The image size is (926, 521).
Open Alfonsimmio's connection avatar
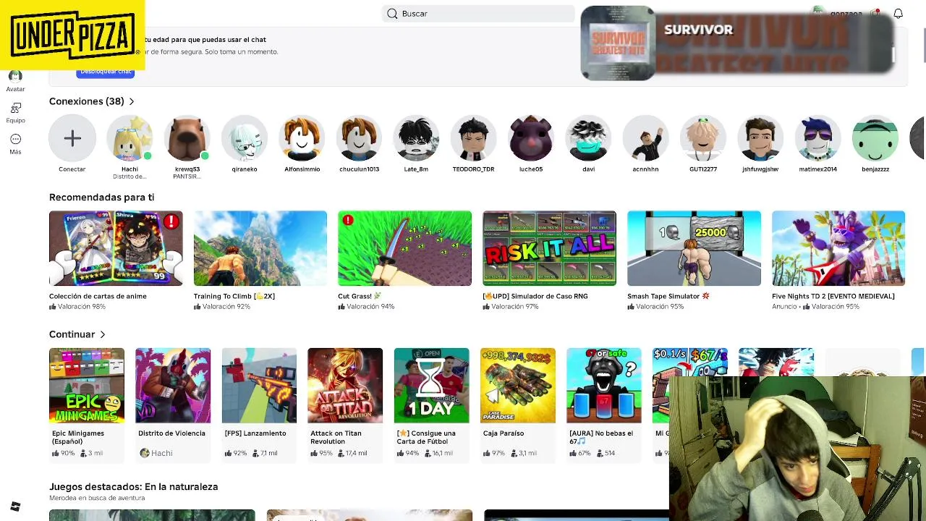[x=302, y=138]
